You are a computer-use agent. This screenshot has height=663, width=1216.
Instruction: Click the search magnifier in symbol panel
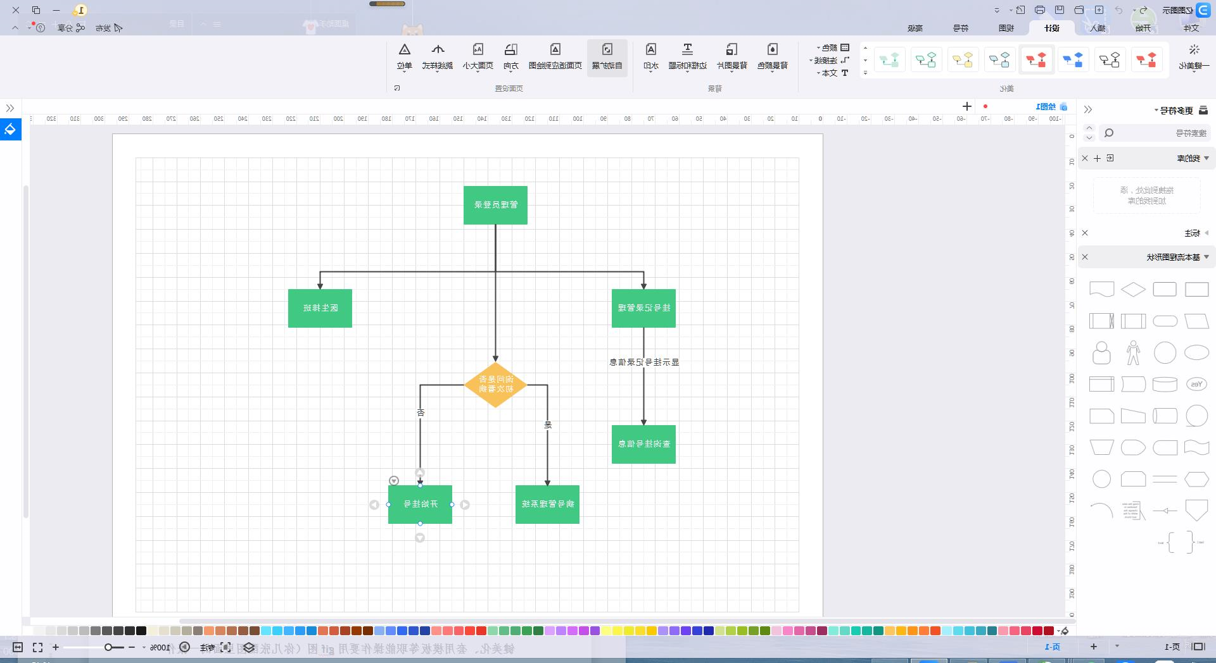1108,133
